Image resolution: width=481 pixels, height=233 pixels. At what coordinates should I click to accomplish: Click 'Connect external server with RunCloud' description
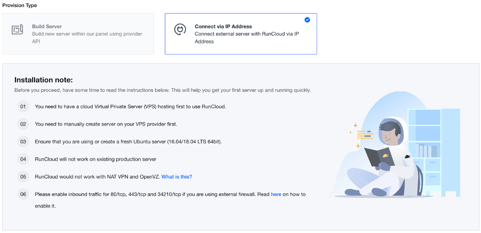coord(247,38)
